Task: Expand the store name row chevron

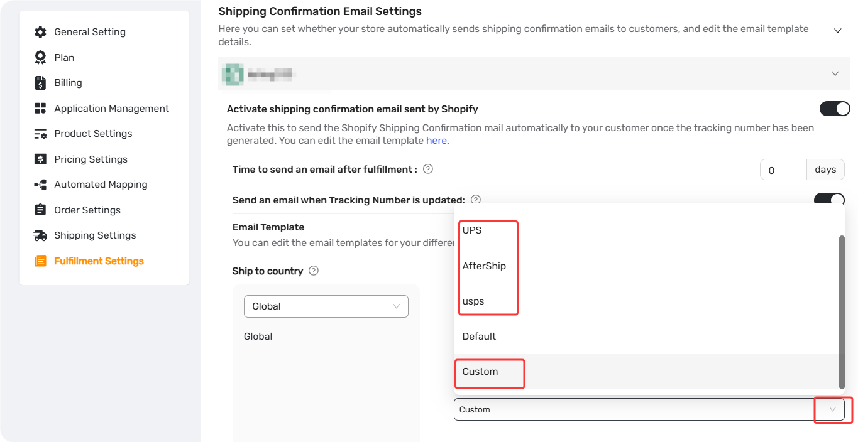Action: [835, 73]
